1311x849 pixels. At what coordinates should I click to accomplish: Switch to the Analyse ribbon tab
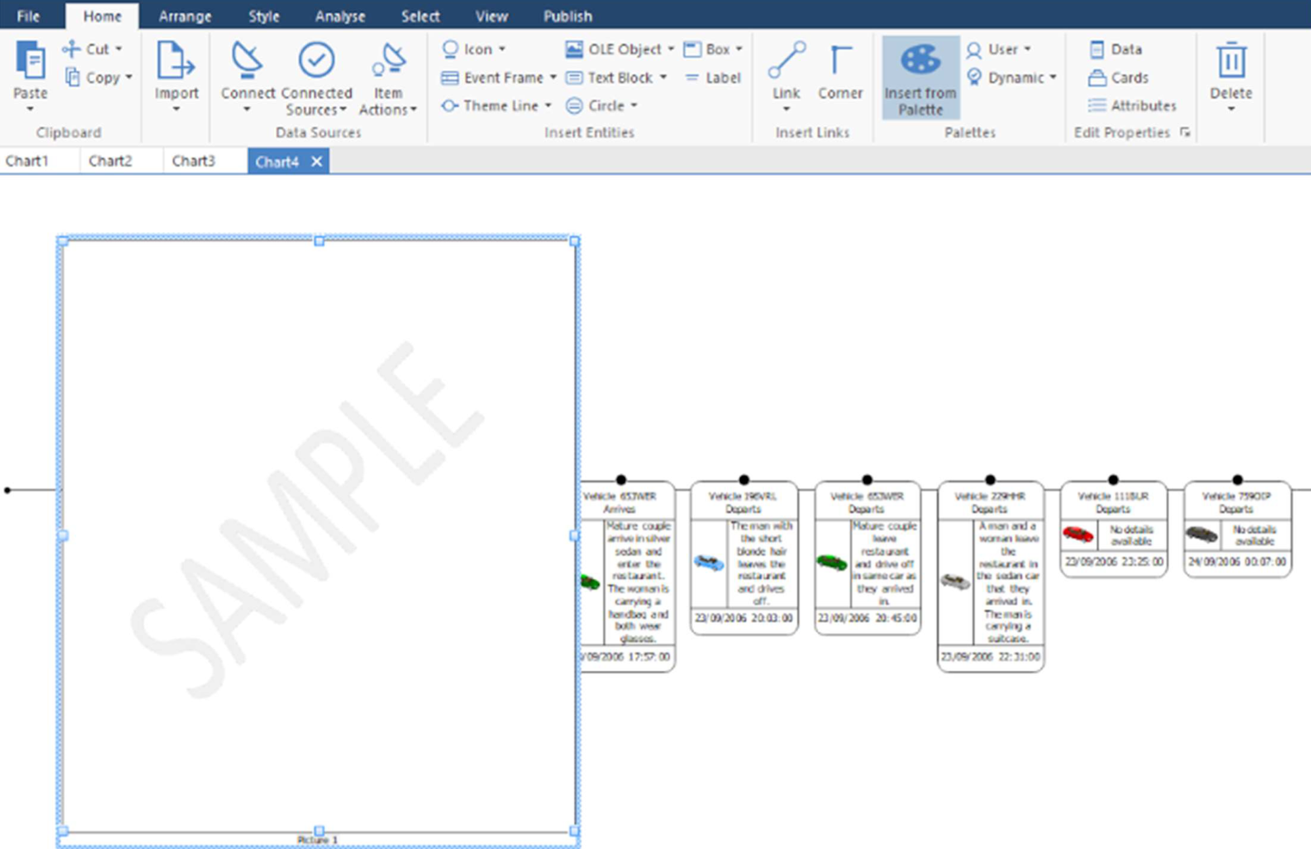point(340,16)
